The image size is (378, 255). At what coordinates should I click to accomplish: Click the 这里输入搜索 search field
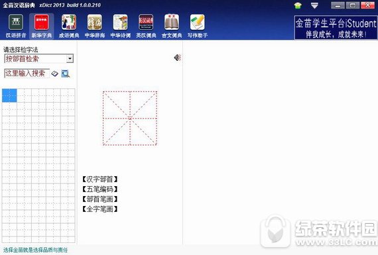[27, 74]
